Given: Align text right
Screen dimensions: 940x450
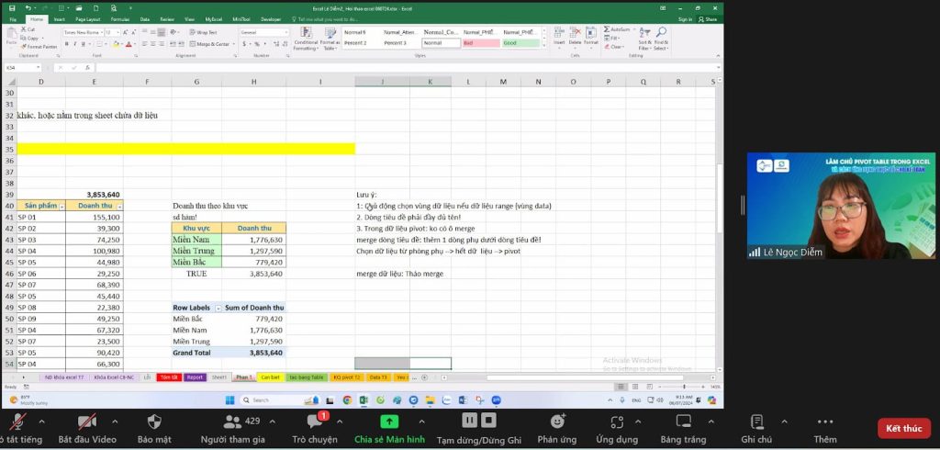Looking at the screenshot, I should (x=162, y=44).
